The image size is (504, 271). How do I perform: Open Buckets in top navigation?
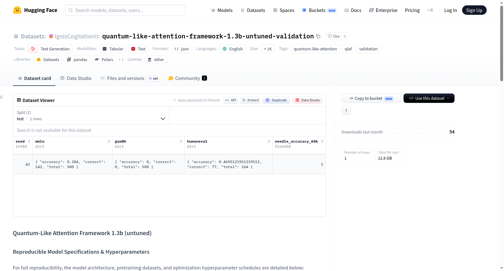click(x=319, y=10)
